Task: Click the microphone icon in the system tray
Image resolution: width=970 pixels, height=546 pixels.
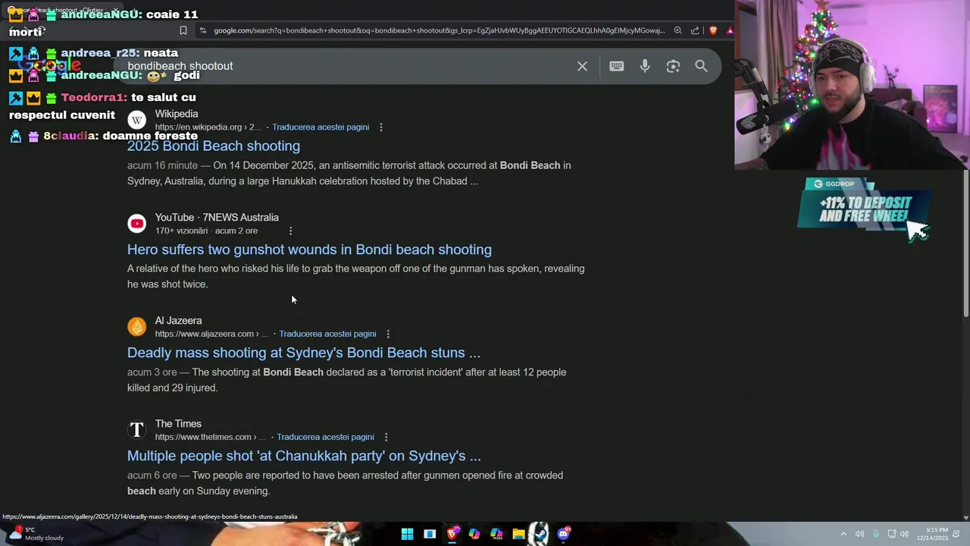Action: (x=876, y=534)
